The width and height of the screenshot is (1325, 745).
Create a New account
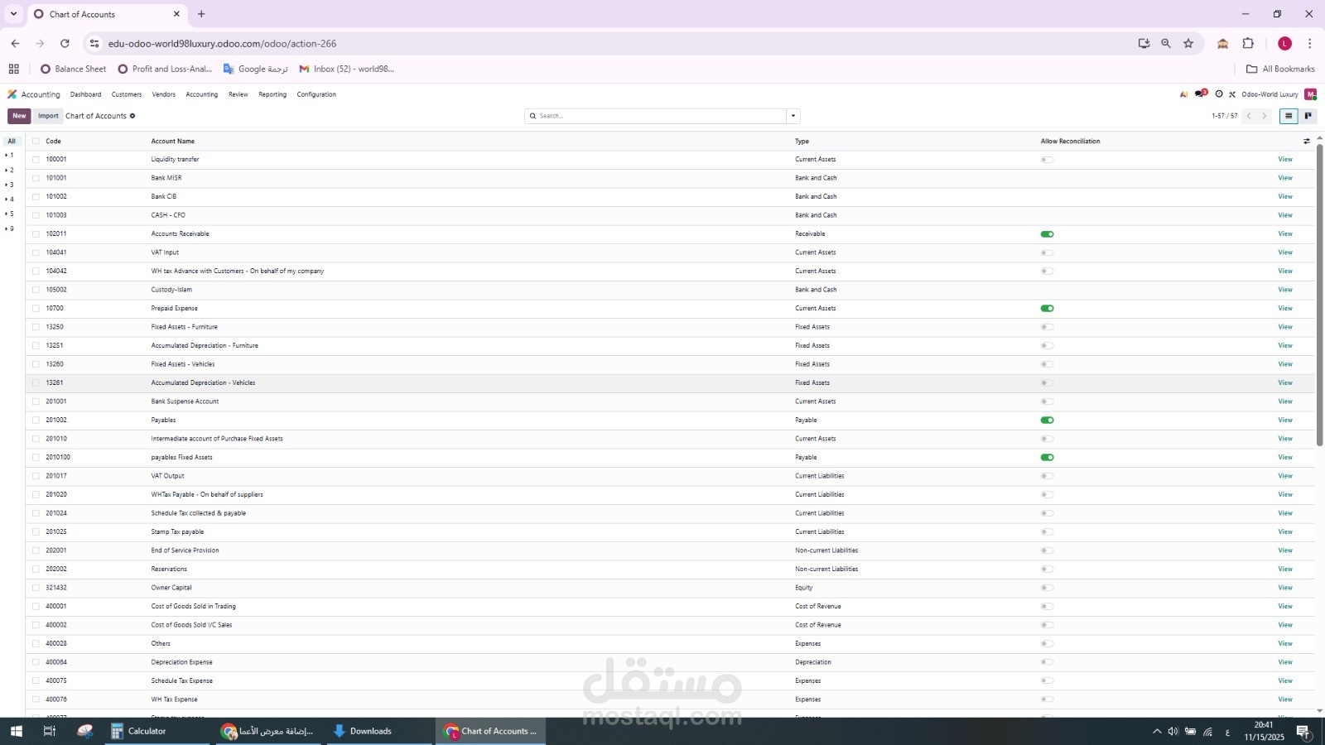[19, 116]
